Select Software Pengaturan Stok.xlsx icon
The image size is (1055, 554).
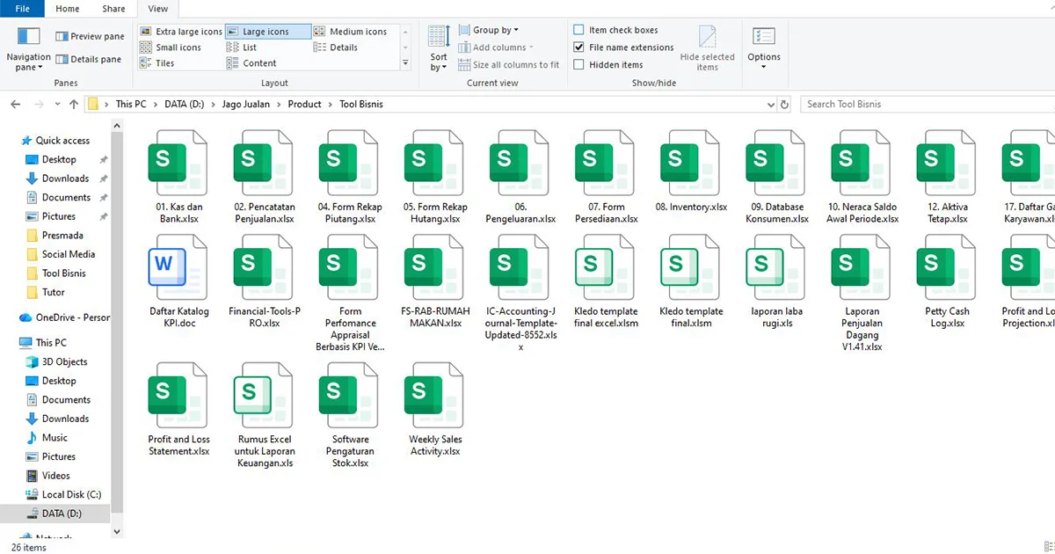[349, 396]
